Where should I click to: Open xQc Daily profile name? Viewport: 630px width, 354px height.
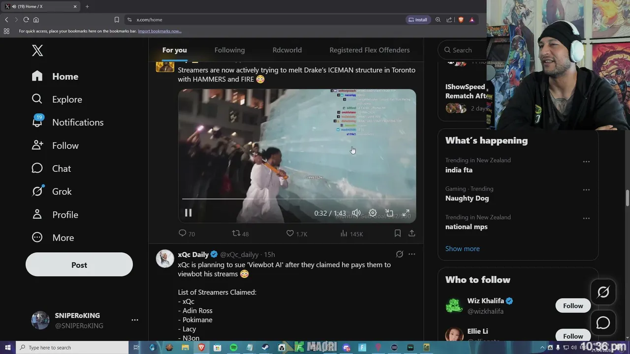(x=193, y=254)
